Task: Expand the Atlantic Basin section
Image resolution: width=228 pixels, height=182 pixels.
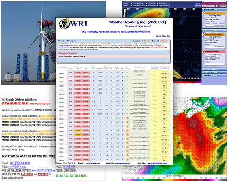Action: [203, 69]
